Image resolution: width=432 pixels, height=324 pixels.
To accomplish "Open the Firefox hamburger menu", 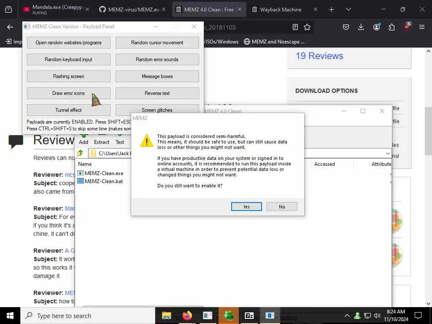I will 422,27.
